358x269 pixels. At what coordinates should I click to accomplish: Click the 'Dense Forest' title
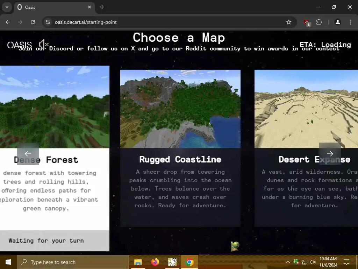[x=46, y=160]
